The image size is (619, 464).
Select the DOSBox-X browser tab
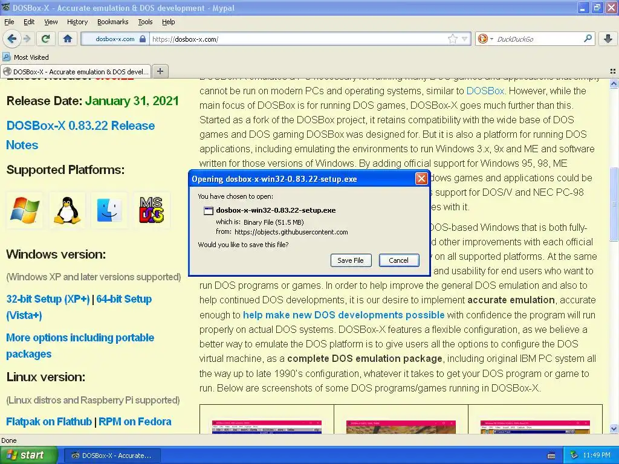pyautogui.click(x=76, y=71)
